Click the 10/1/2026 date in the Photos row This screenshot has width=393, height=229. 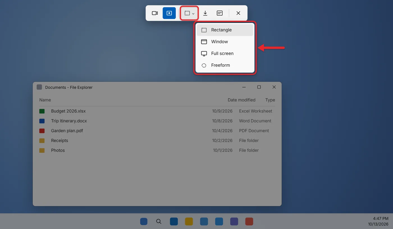coord(223,150)
